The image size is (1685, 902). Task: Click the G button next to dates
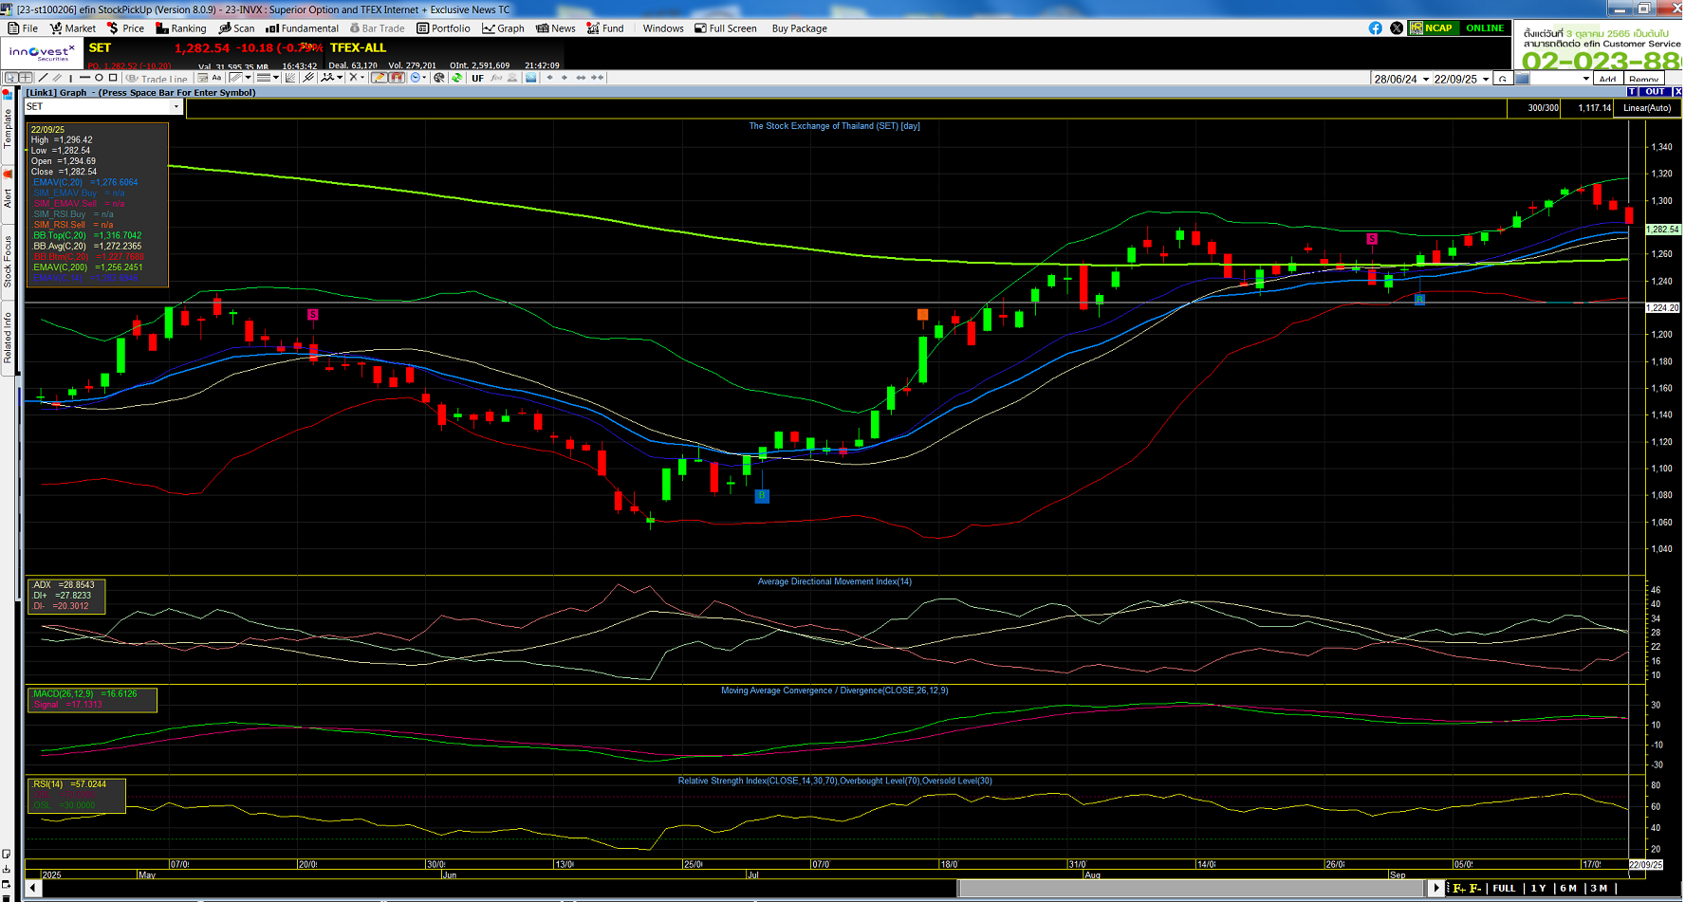(x=1503, y=79)
